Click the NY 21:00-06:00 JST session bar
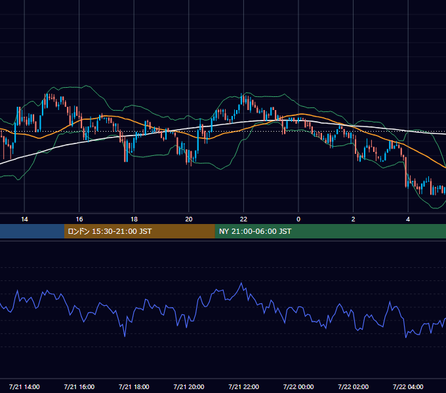446x393 pixels. (330, 231)
